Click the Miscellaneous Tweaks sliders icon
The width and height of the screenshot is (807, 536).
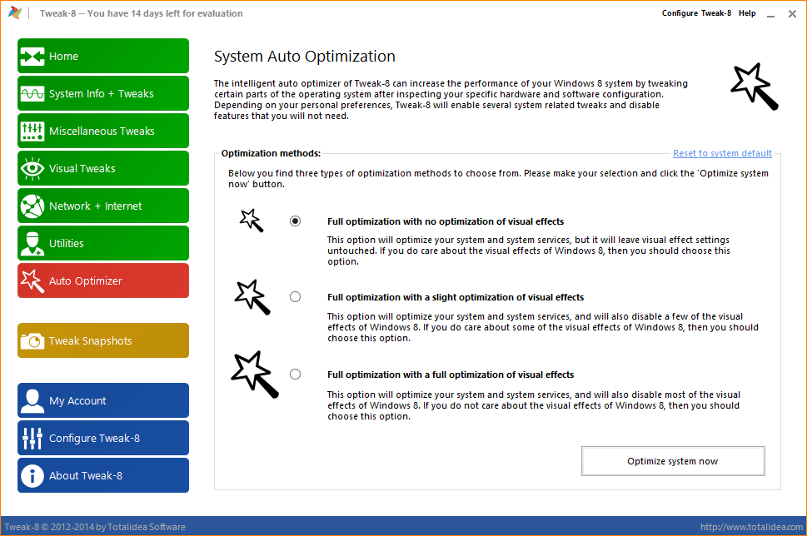click(x=32, y=132)
